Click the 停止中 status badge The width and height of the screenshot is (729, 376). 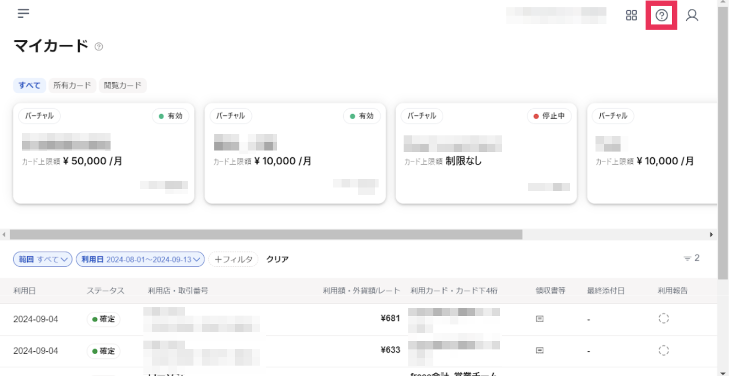pos(549,116)
